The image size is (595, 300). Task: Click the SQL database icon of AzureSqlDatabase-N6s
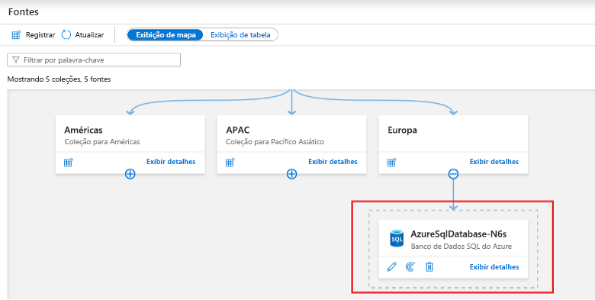coord(397,239)
